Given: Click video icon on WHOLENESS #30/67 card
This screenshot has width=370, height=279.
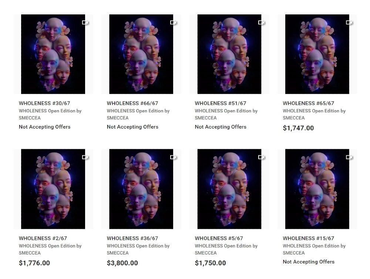Looking at the screenshot, I should (85, 23).
